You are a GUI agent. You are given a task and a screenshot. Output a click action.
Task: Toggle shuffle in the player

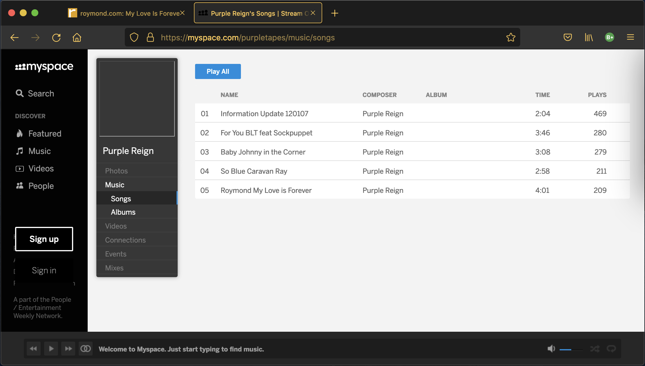[595, 349]
